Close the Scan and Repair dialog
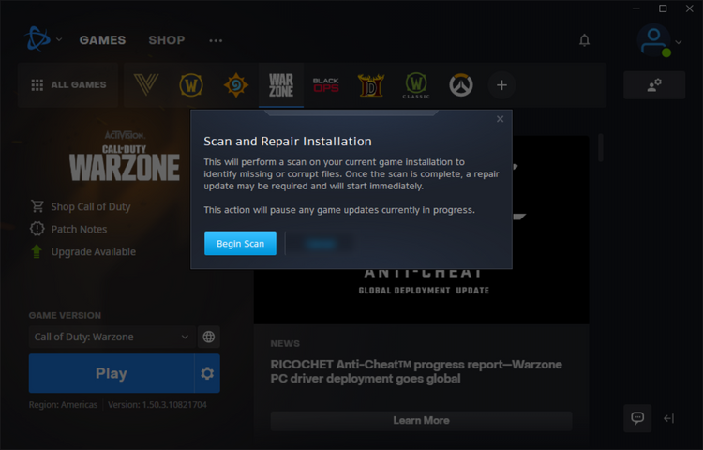Screen dimensions: 703x450 tap(500, 119)
